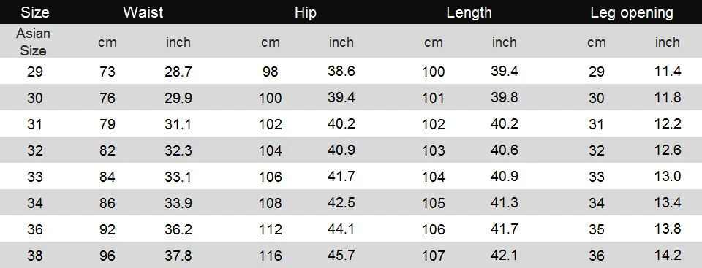Select waist 37.8 inch cell

[x=178, y=256]
